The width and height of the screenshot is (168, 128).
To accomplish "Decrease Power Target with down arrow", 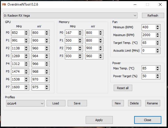I will [x=158, y=77].
